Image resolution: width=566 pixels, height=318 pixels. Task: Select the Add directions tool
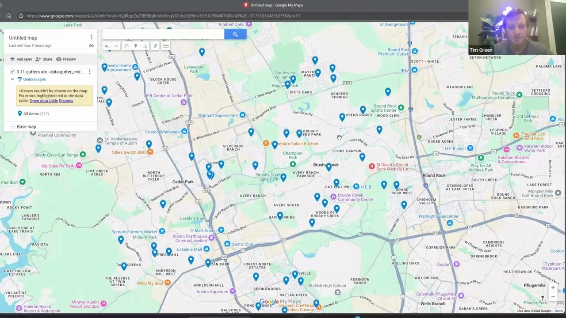(155, 46)
